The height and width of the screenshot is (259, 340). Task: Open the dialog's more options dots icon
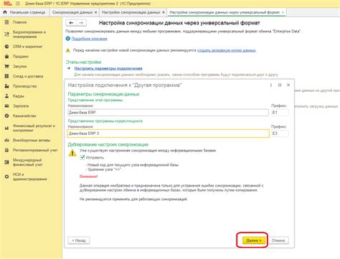(271, 85)
